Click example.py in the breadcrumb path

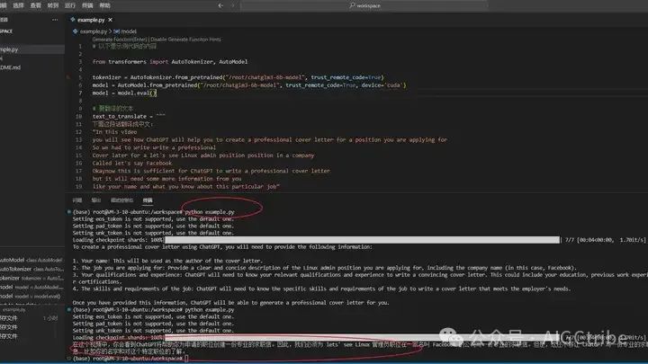coord(93,31)
